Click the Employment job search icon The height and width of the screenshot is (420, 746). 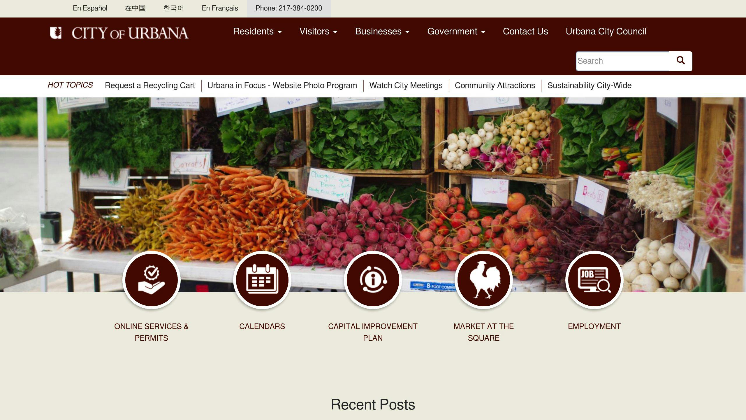(594, 280)
